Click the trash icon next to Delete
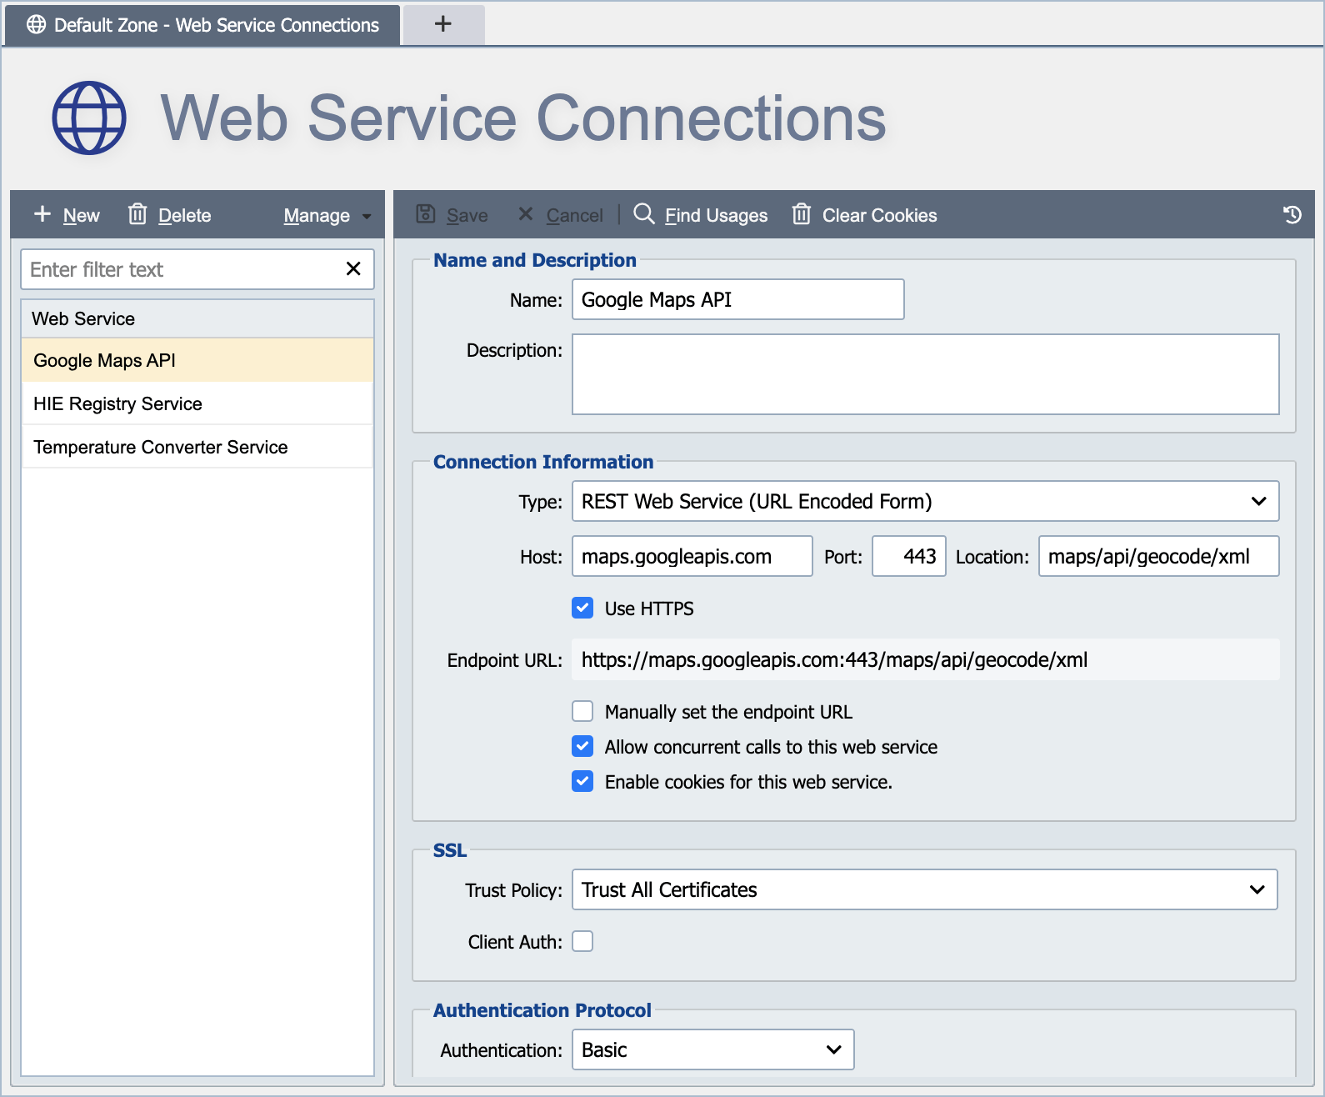 click(x=137, y=214)
